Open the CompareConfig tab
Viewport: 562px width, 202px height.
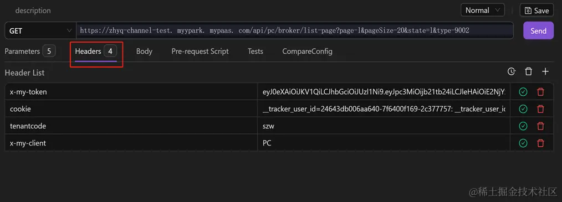tap(307, 51)
